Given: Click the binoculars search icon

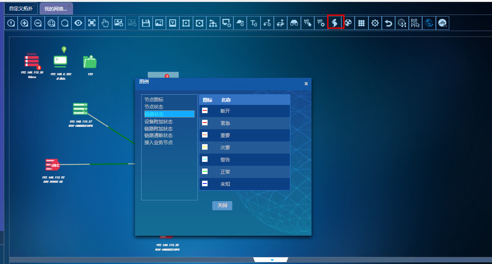Looking at the screenshot, I should click(294, 23).
